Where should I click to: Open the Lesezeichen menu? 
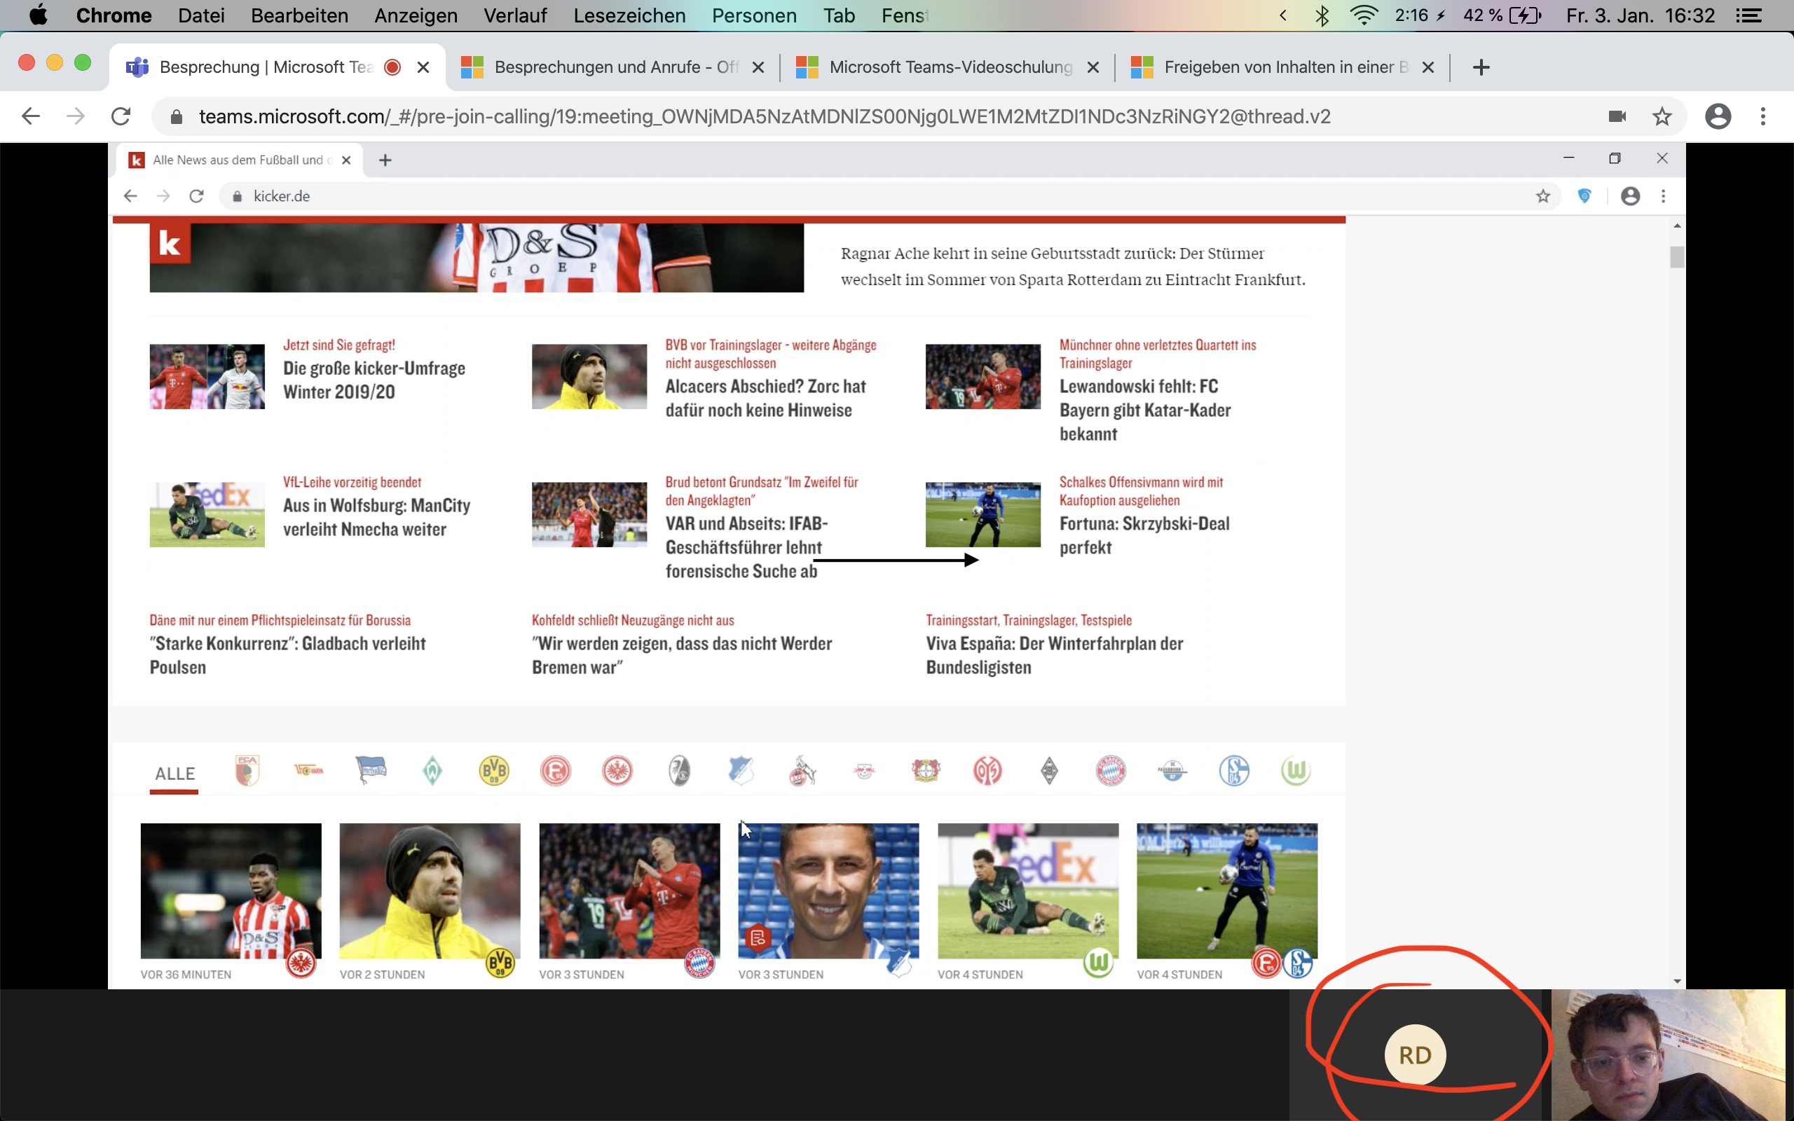pos(629,15)
